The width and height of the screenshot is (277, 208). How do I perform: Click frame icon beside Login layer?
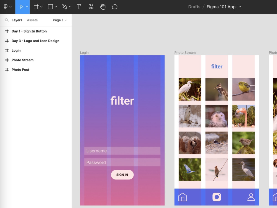[x=7, y=50]
